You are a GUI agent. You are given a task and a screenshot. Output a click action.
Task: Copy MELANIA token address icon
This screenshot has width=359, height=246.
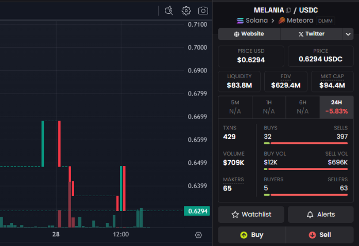[x=288, y=10]
